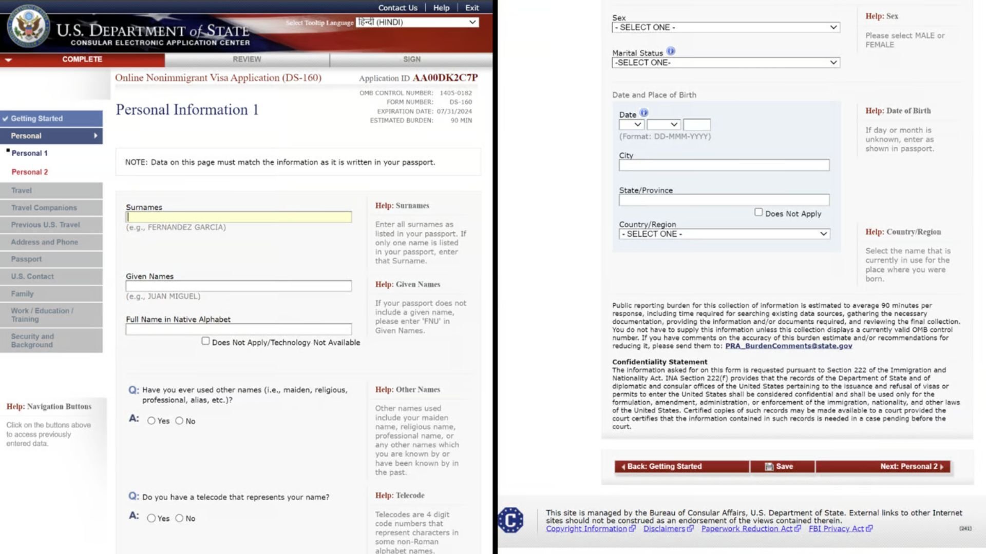Image resolution: width=986 pixels, height=554 pixels.
Task: Click the external link icon next to Disclaimers
Action: point(691,528)
